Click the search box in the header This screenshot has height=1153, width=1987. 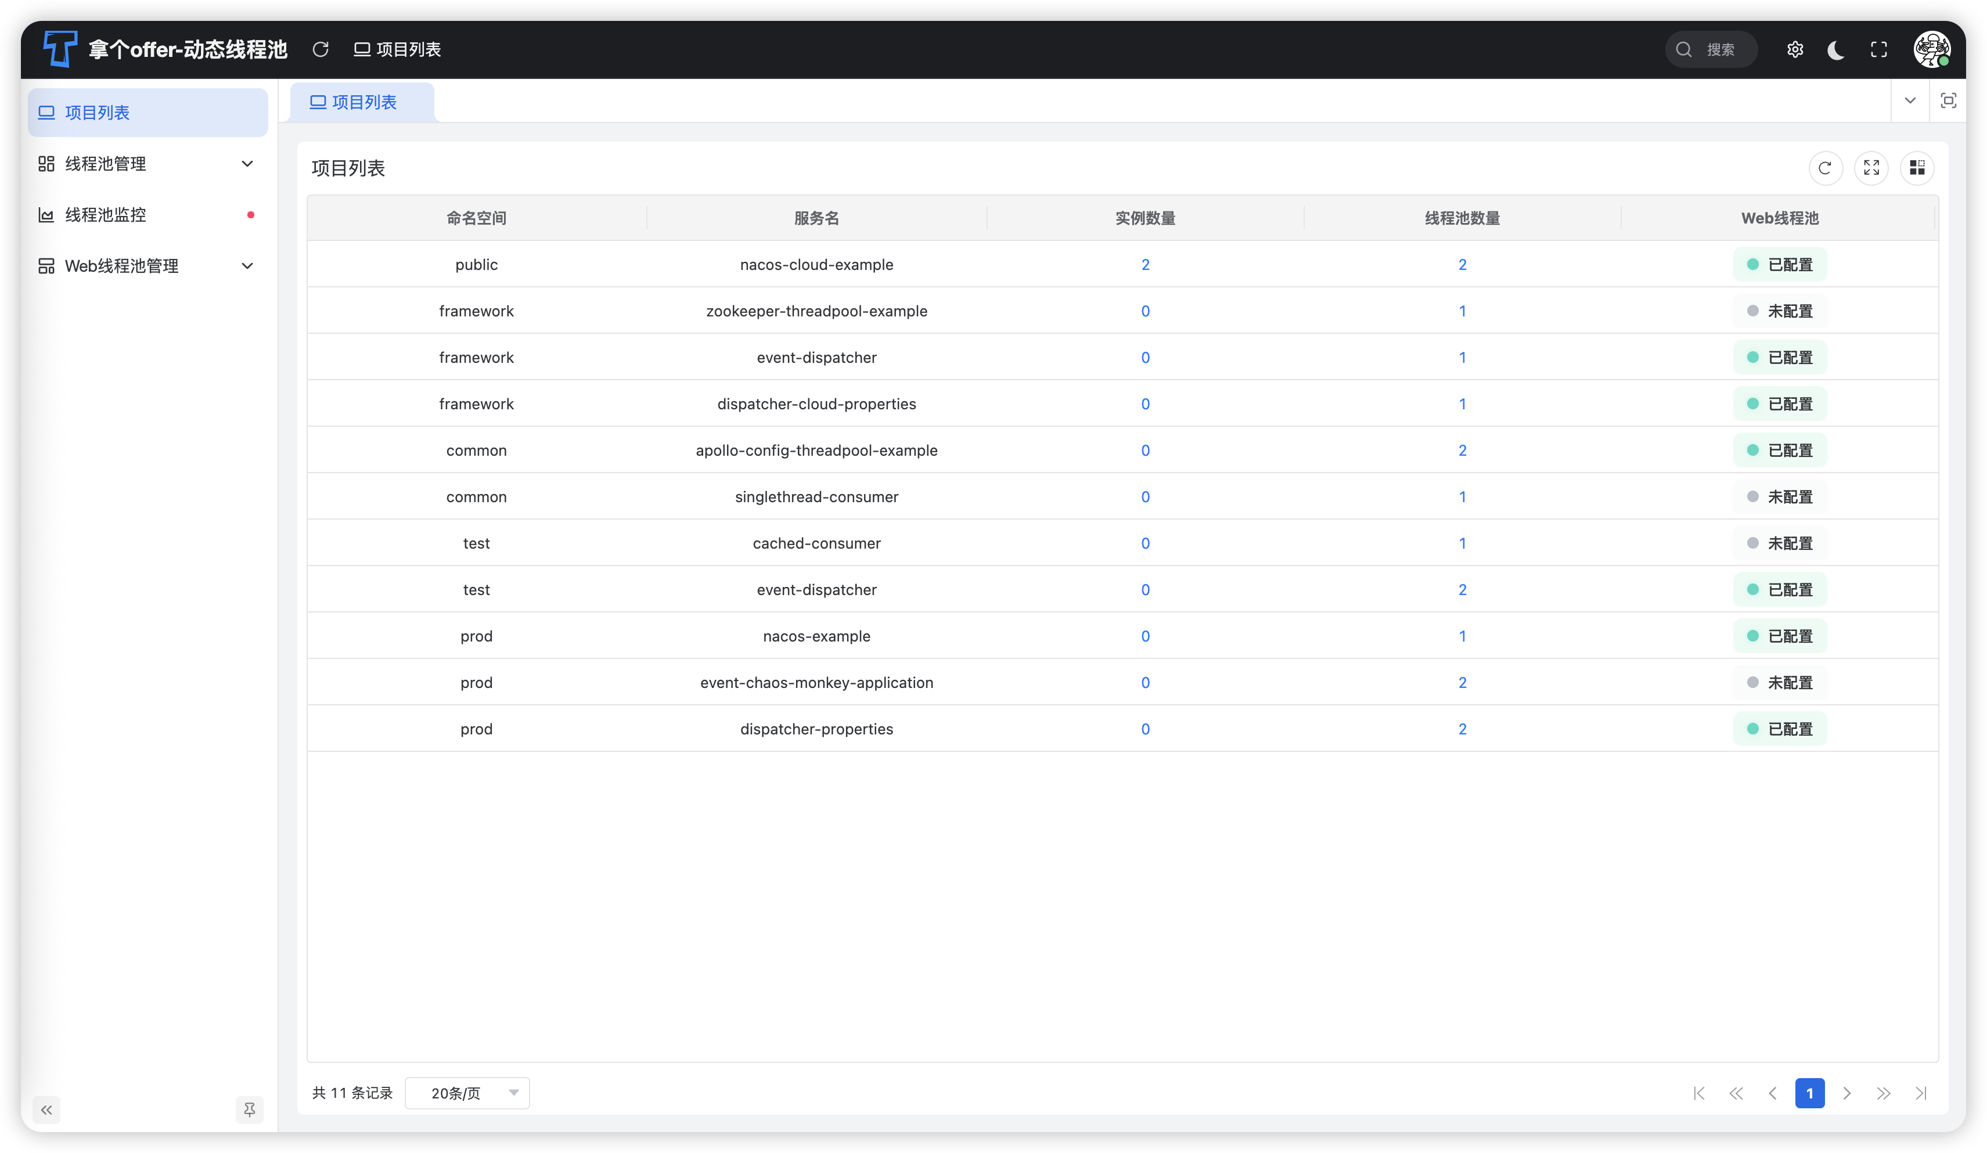coord(1711,50)
